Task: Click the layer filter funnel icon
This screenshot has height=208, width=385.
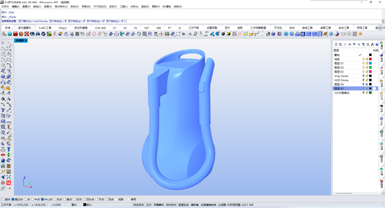Action: click(363, 44)
